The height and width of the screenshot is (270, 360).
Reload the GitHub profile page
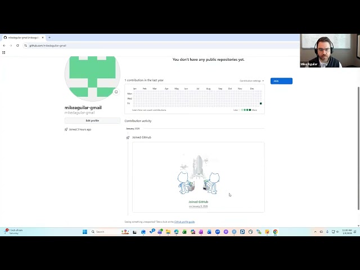tap(17, 46)
